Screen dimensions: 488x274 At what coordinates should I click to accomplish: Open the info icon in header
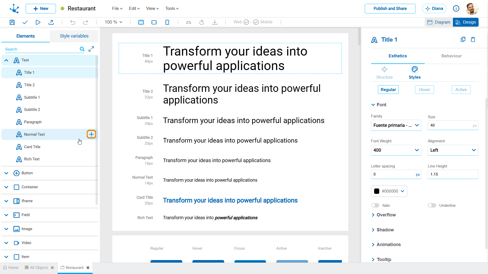[x=456, y=9]
